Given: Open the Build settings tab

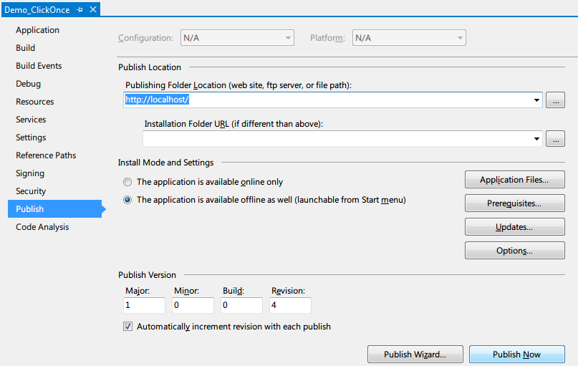Looking at the screenshot, I should pyautogui.click(x=26, y=48).
